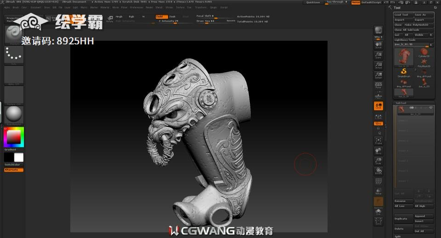Open the Zplugin menu
Viewport: 441px width, 238px height.
pyautogui.click(x=214, y=8)
